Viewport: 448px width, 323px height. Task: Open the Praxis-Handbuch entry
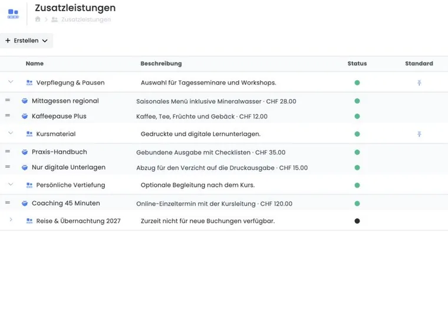click(59, 152)
